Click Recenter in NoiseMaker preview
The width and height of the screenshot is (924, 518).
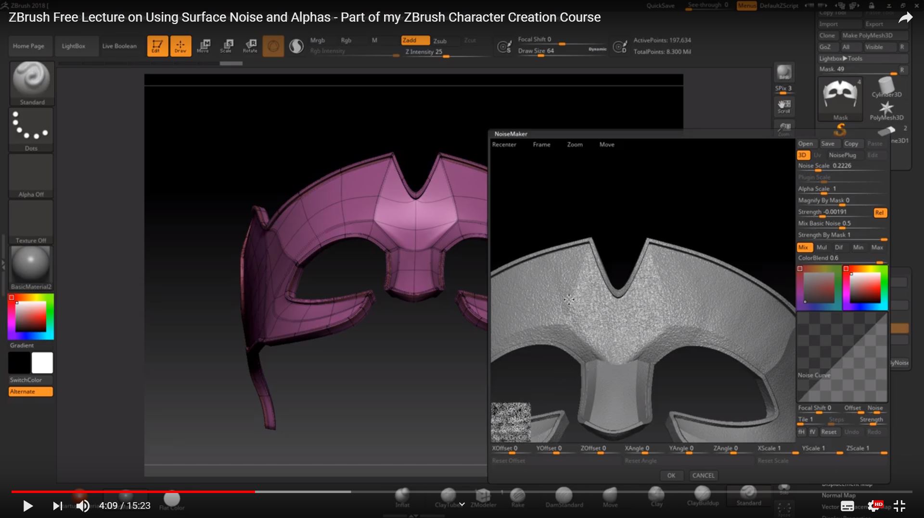(504, 144)
